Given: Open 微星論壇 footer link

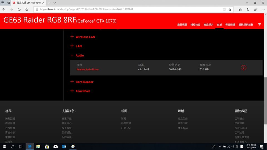Looking at the screenshot, I should (x=10, y=123).
